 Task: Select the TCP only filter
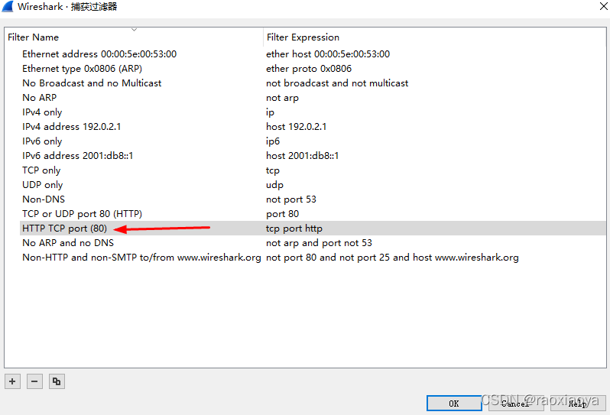[41, 170]
